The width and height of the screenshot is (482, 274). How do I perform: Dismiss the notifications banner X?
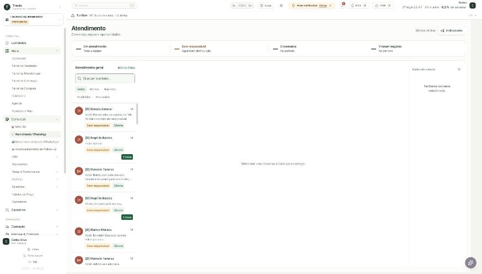(x=330, y=6)
